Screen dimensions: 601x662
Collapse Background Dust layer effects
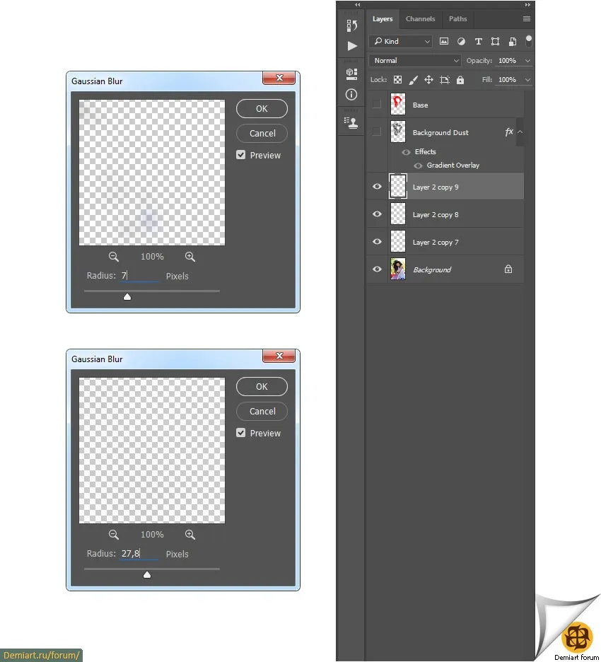tap(520, 132)
